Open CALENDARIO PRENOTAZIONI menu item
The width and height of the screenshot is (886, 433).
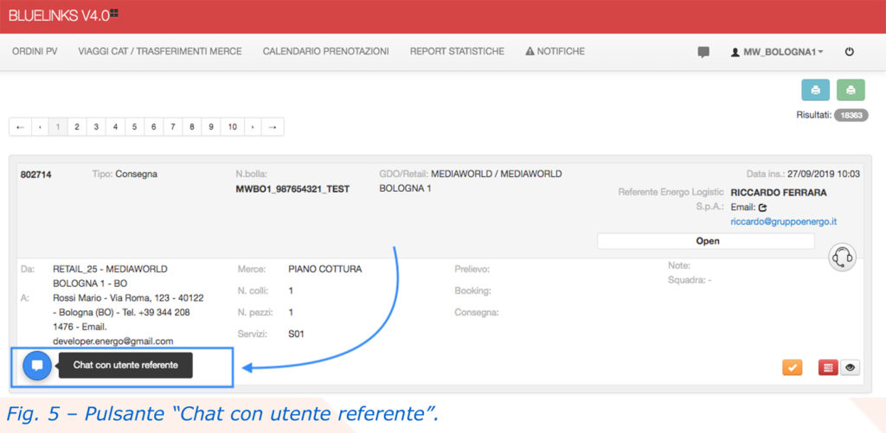tap(325, 52)
